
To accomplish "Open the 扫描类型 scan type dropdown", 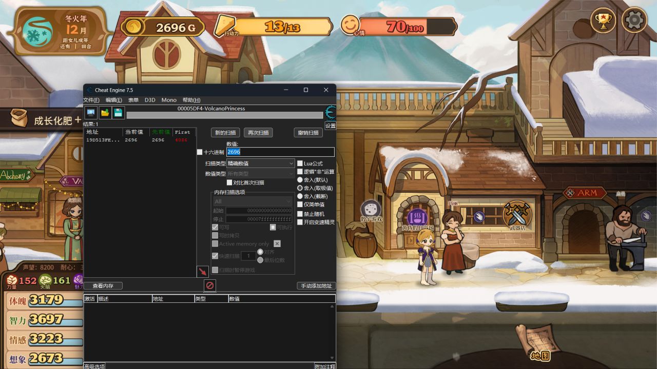I will coord(261,163).
